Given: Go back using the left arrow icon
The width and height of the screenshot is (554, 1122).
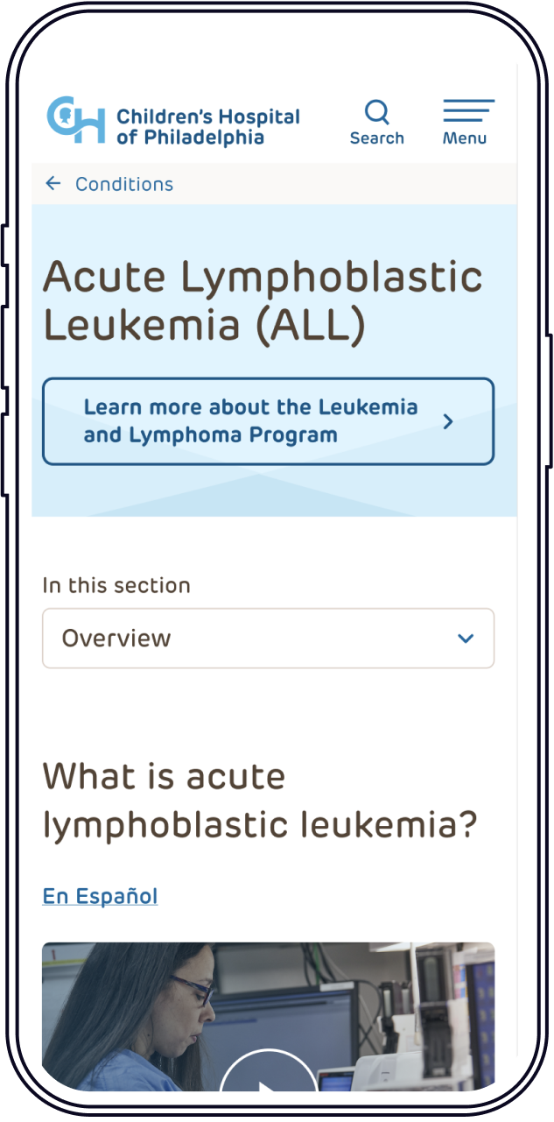Looking at the screenshot, I should (53, 183).
